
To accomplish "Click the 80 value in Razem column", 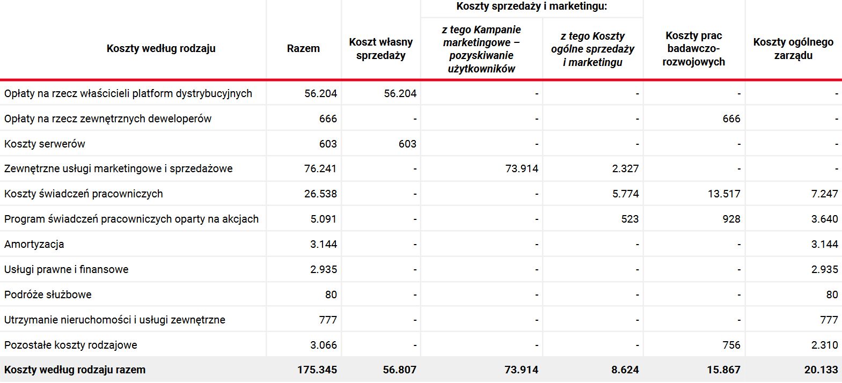I will 331,294.
